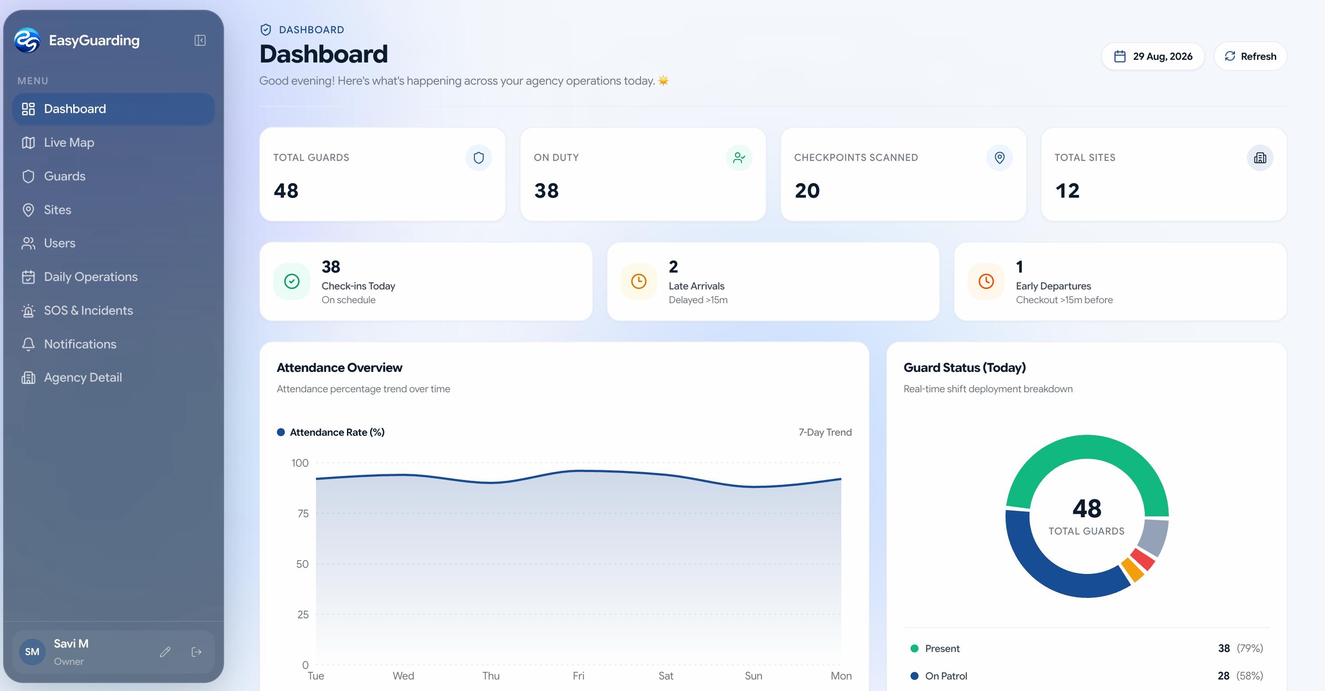
Task: Click the logout icon beside Savi M
Action: pyautogui.click(x=197, y=652)
